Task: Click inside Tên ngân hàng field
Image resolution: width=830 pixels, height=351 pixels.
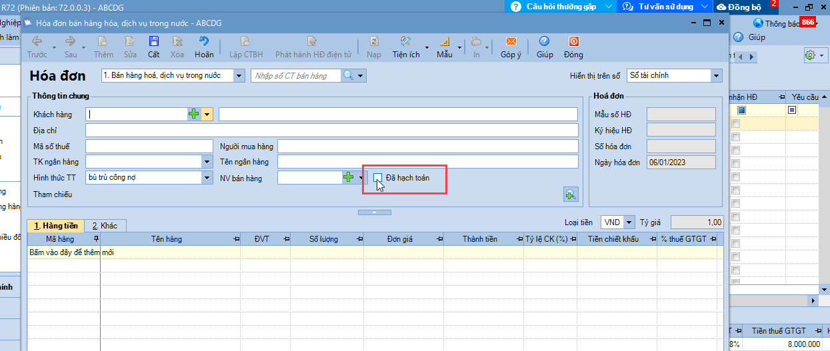Action: [x=427, y=162]
